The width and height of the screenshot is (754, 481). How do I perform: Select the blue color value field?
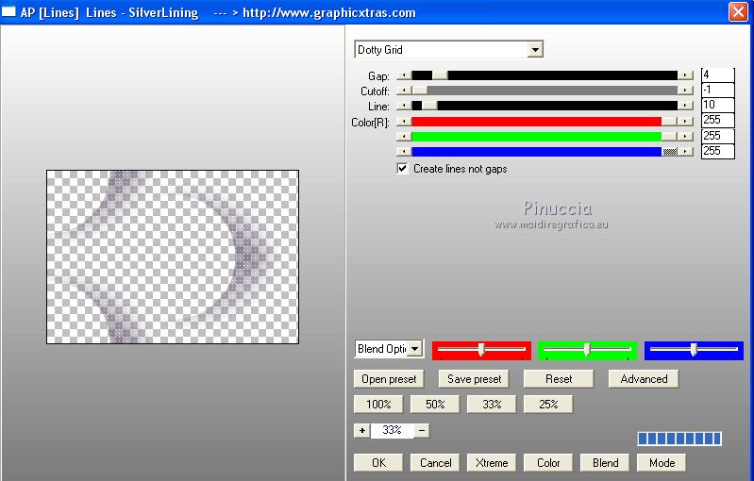[717, 151]
